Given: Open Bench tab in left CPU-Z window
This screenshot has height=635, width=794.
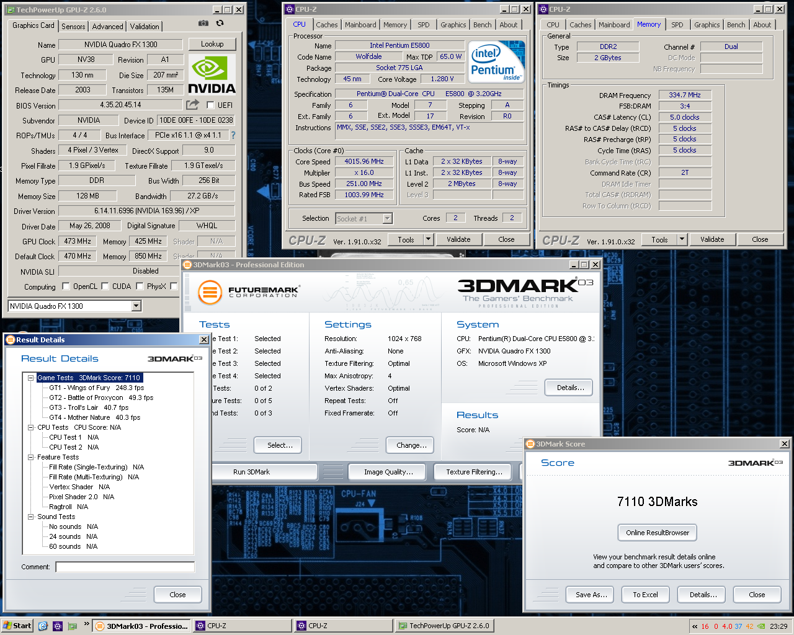Looking at the screenshot, I should pos(483,25).
